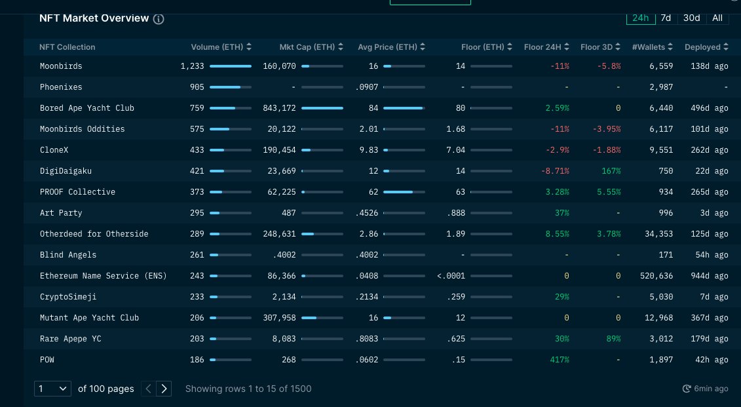Click the #Wallets column header text
Viewport: 741px width, 407px height.
[x=649, y=47]
